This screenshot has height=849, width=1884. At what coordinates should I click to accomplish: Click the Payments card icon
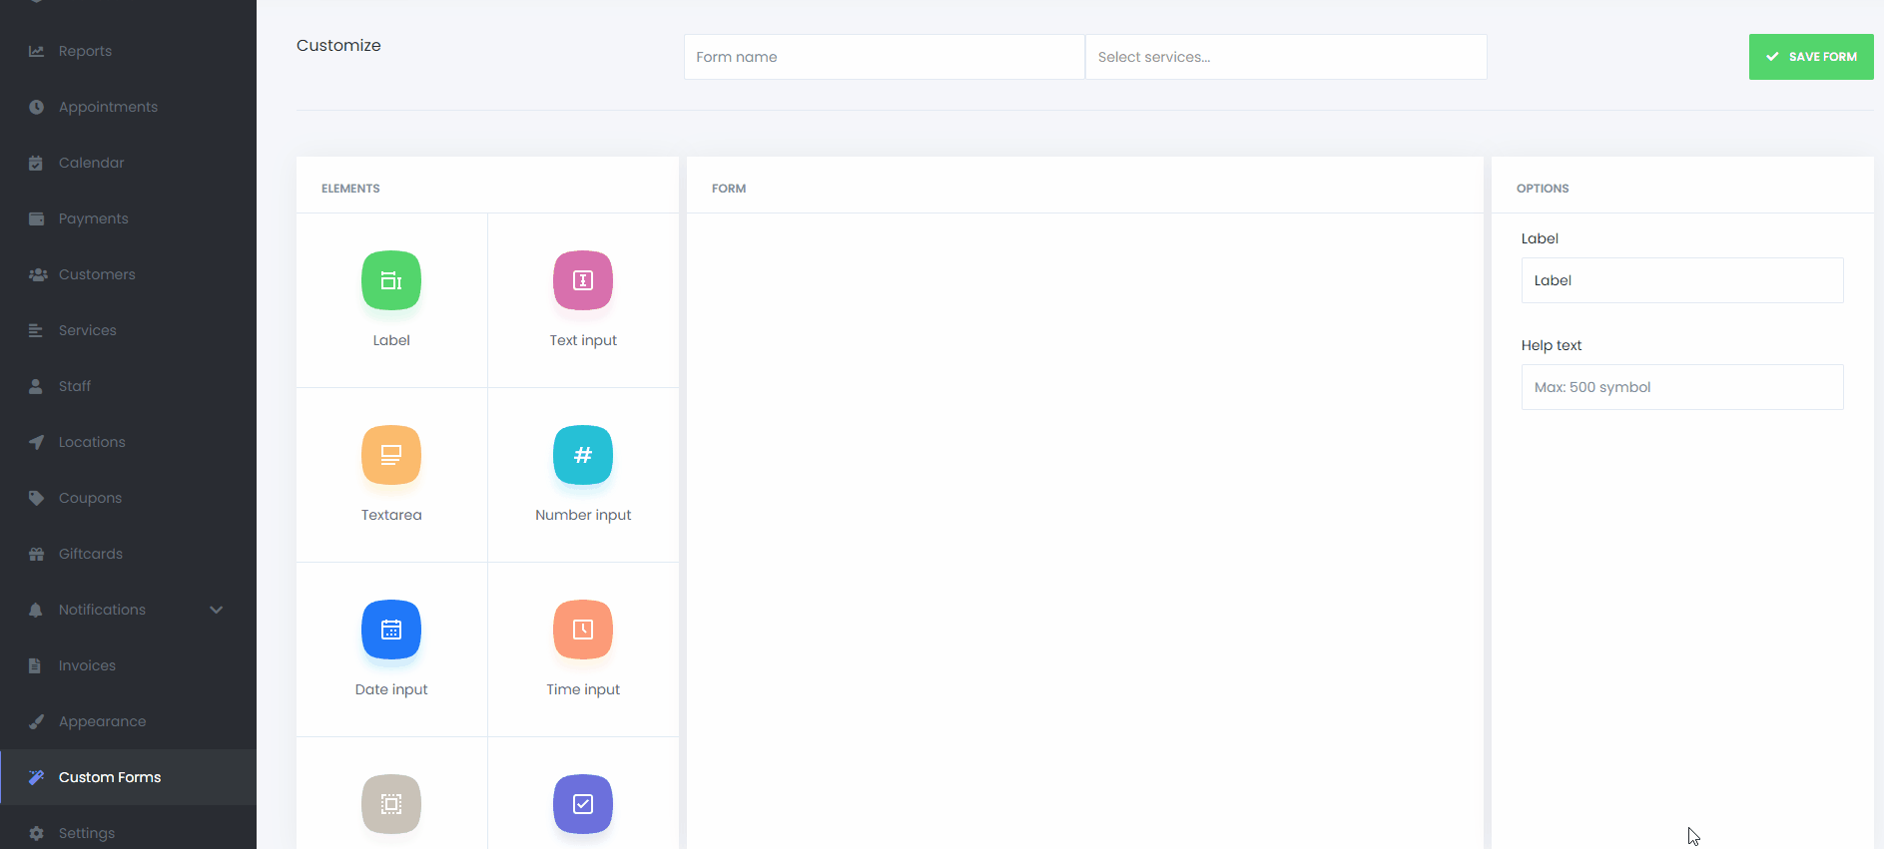(36, 218)
